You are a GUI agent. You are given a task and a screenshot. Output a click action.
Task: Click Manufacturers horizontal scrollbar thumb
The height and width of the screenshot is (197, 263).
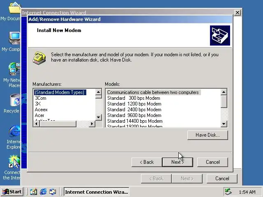58,124
